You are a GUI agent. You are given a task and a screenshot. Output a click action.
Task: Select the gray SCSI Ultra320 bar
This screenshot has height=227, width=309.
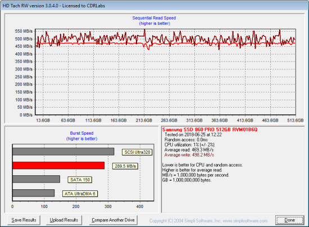(63, 152)
